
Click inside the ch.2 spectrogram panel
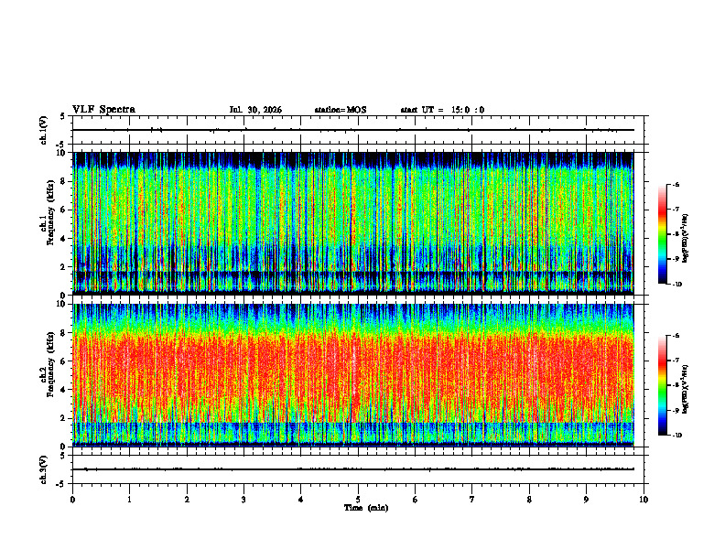tap(353, 375)
